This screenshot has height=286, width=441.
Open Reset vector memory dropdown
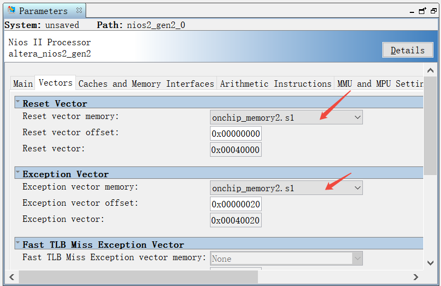click(x=286, y=117)
